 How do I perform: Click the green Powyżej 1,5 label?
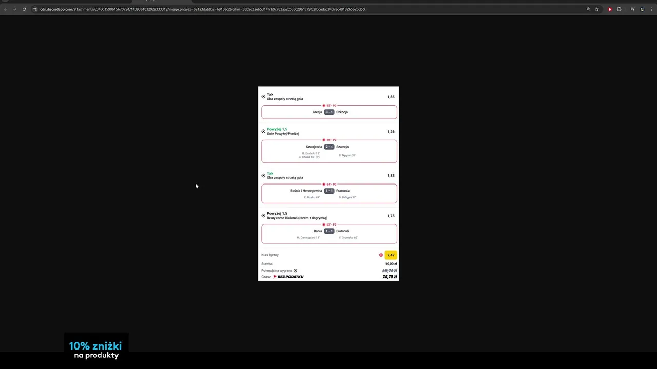click(277, 129)
